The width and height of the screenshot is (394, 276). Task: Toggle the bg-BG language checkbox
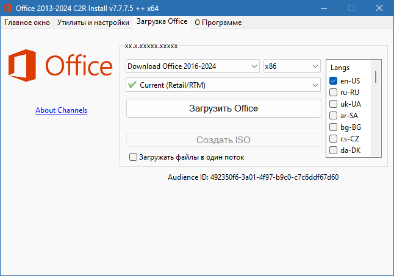(333, 127)
